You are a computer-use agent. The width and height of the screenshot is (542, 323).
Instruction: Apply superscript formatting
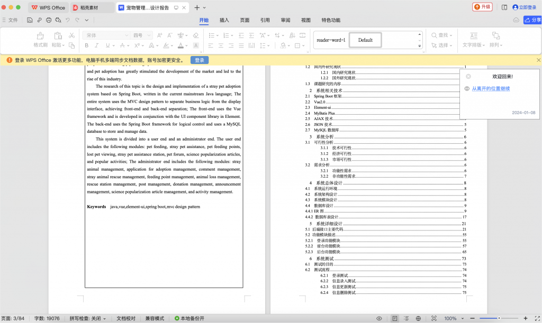click(x=138, y=45)
